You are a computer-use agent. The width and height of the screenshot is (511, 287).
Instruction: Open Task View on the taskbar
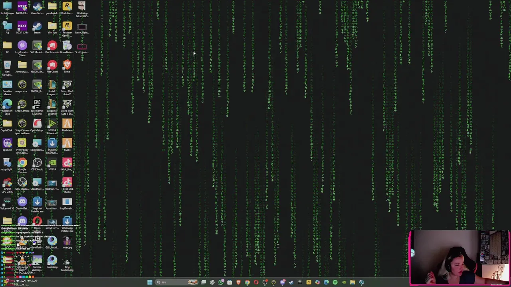pos(204,282)
